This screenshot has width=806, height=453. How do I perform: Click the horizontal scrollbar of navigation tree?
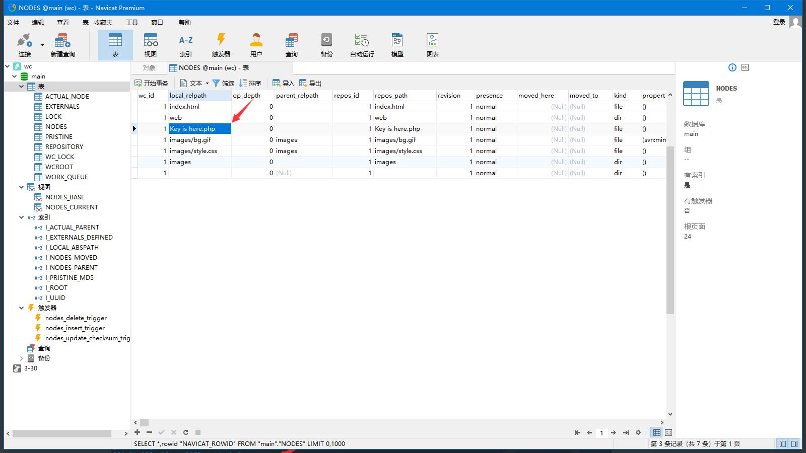(x=62, y=433)
